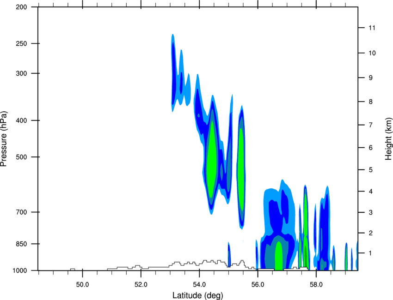Select the 700 pressure tick label
Screen dimensions: 393x300
[x=21, y=212]
